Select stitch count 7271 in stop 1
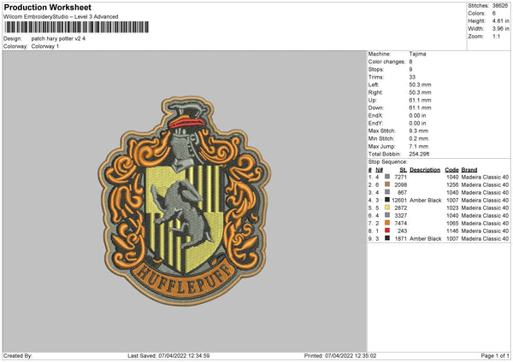Screen dimensions: 513x362 400,177
